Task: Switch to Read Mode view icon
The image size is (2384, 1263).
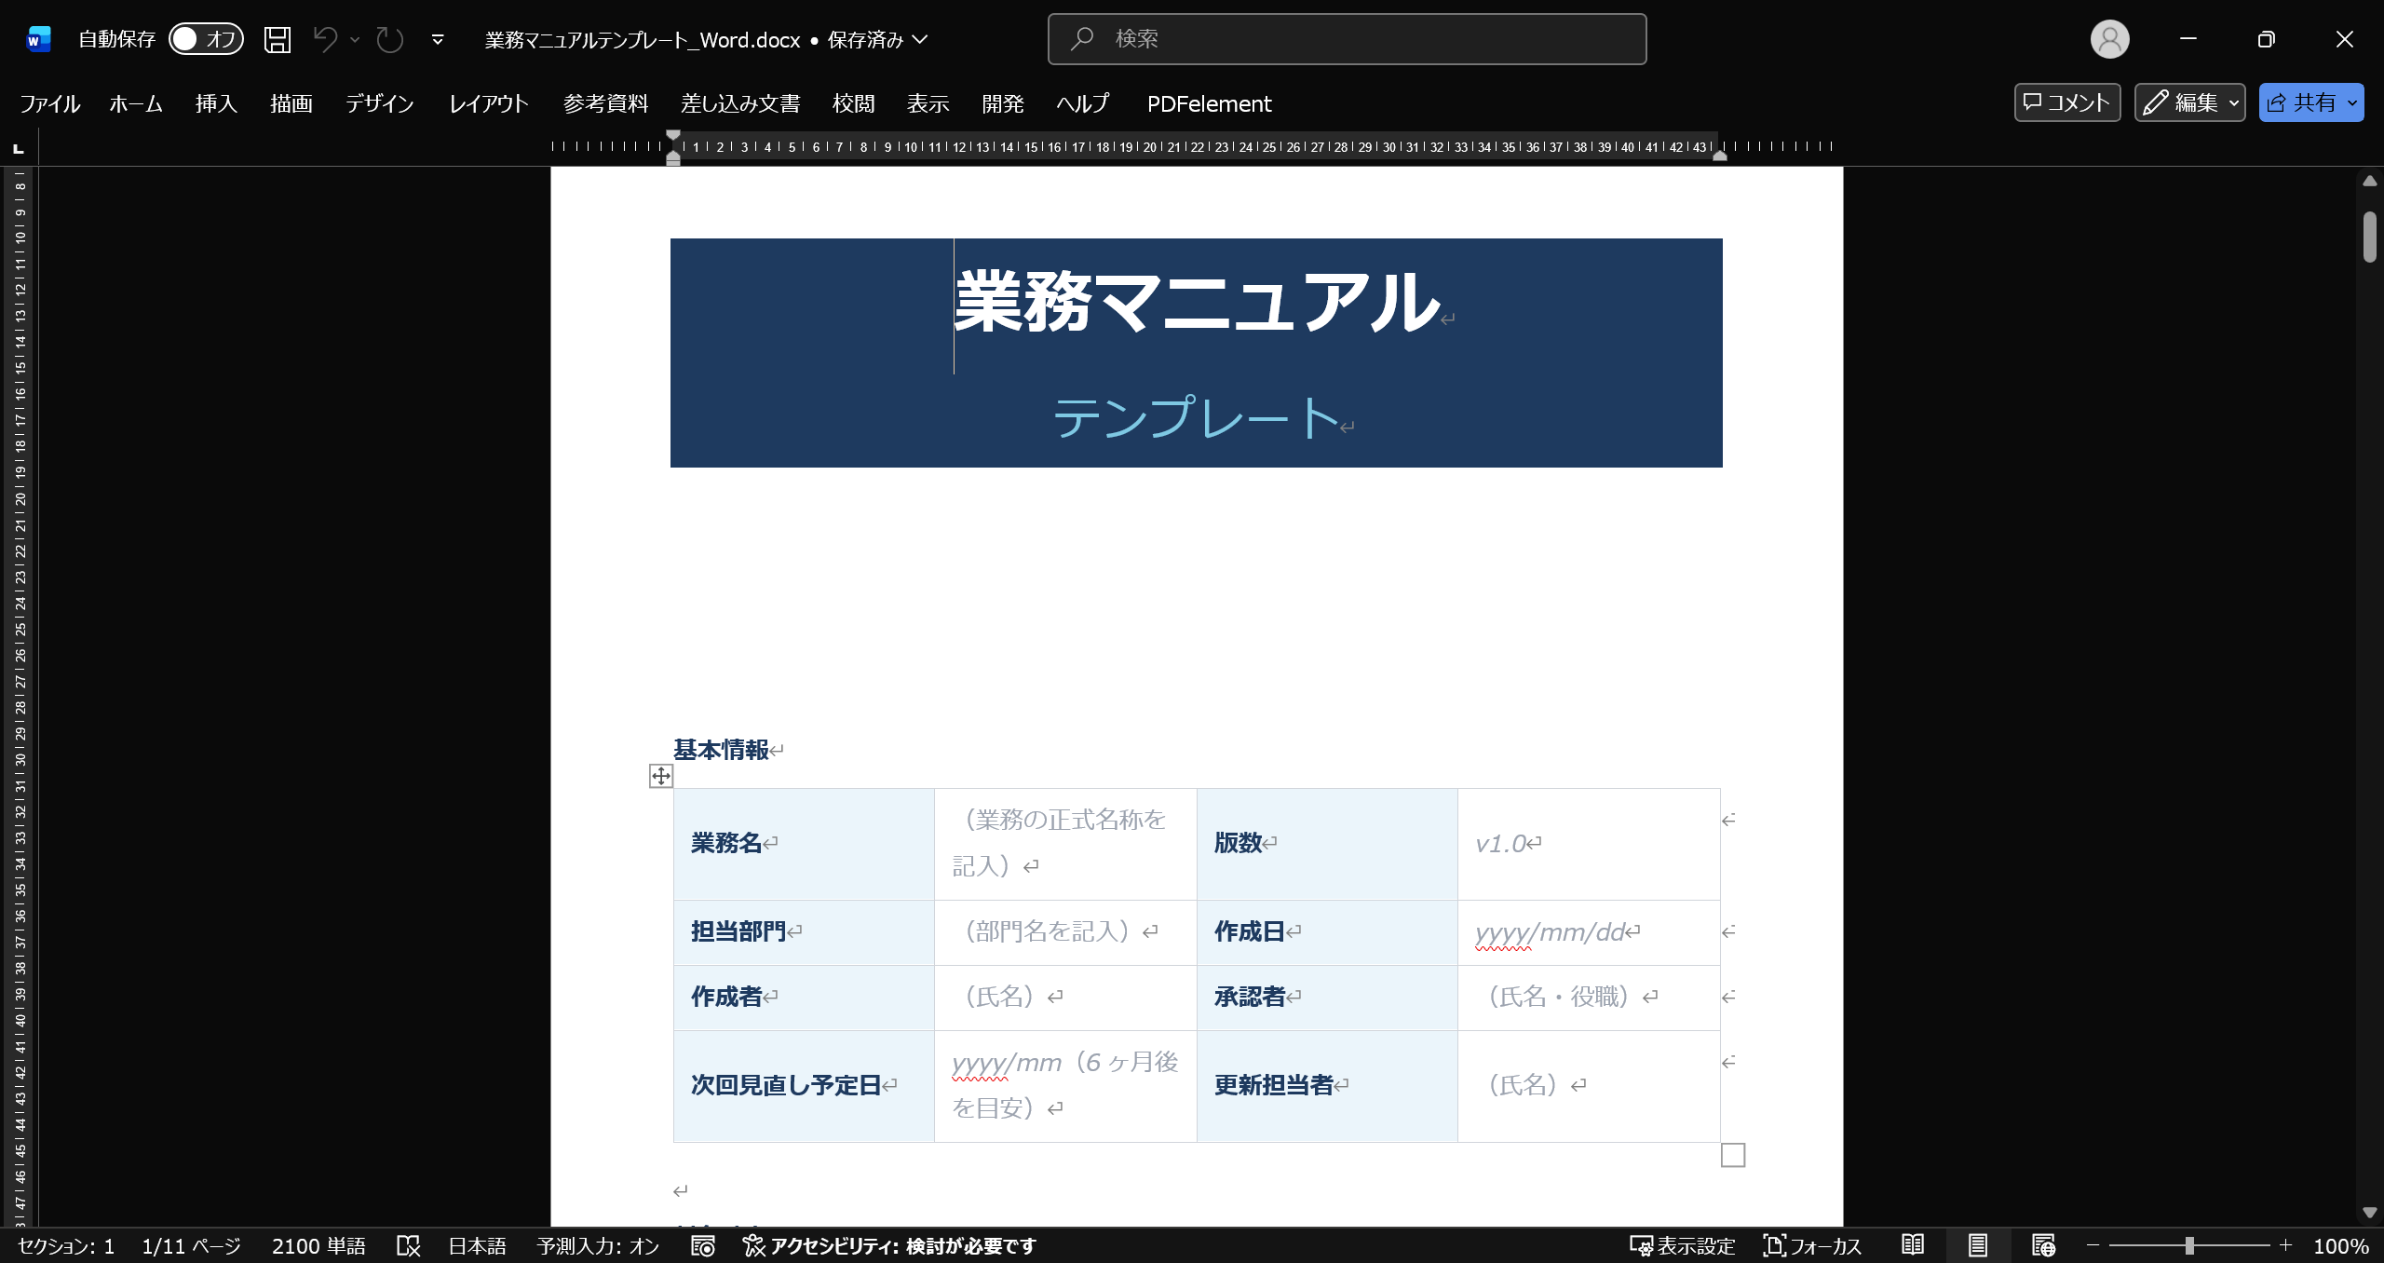Action: click(x=1913, y=1245)
